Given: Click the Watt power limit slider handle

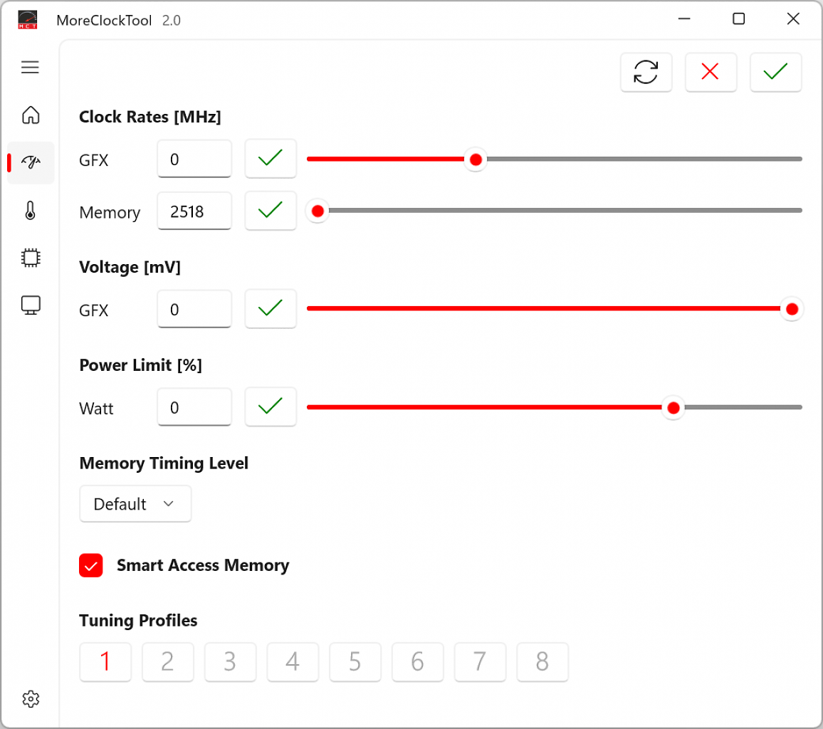Looking at the screenshot, I should click(673, 408).
